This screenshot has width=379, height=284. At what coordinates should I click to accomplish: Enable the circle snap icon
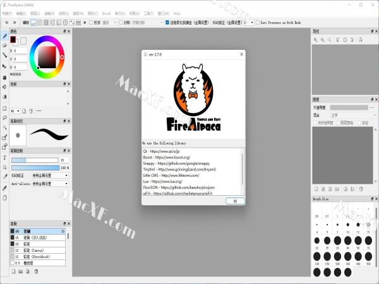[65, 23]
